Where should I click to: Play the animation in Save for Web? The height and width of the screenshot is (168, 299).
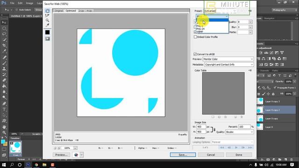(236, 147)
